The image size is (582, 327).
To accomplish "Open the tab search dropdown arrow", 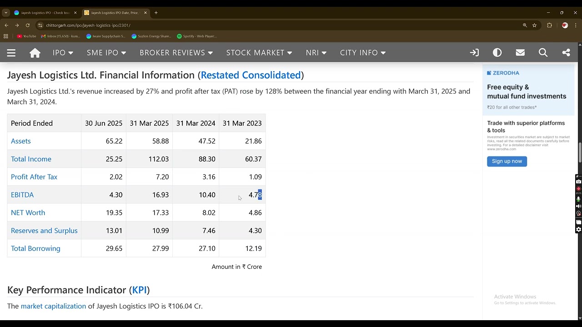I will click(x=5, y=13).
